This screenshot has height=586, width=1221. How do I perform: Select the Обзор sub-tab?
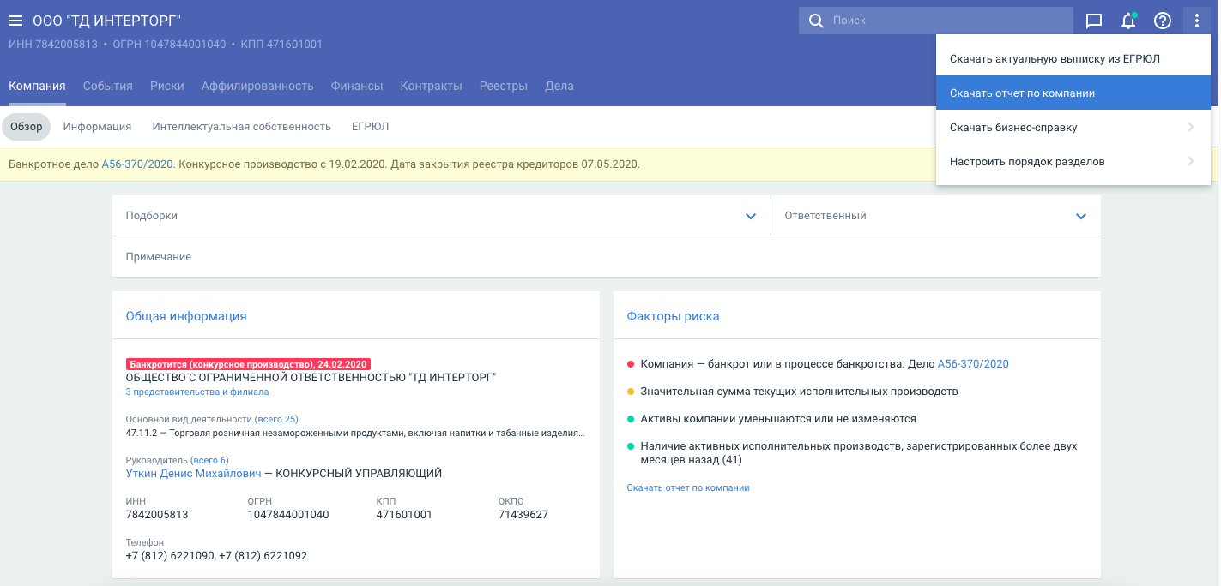click(27, 127)
